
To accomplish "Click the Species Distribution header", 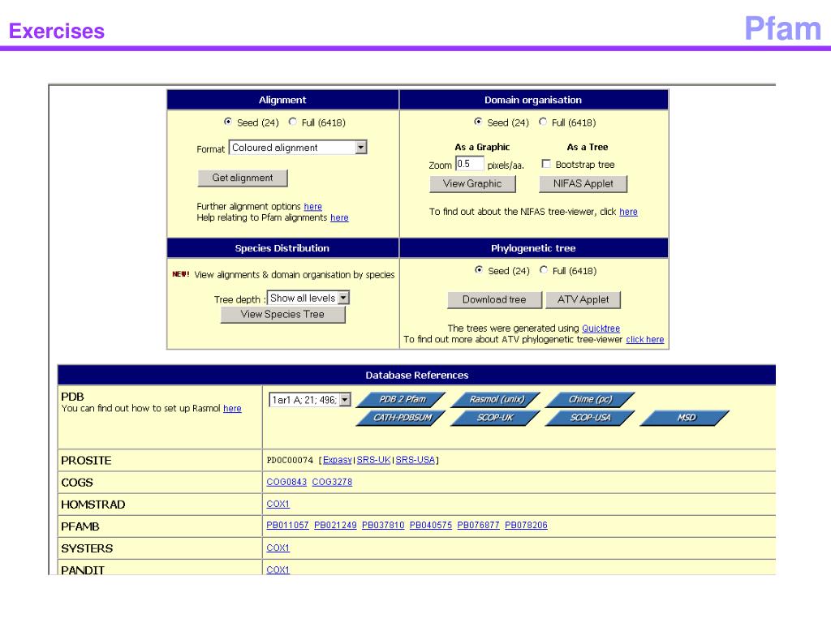I will 282,248.
